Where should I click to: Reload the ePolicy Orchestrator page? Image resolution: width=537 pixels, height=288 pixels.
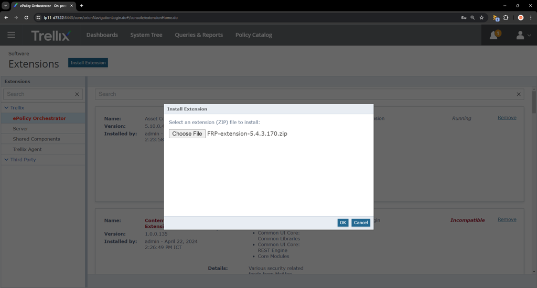tap(26, 17)
